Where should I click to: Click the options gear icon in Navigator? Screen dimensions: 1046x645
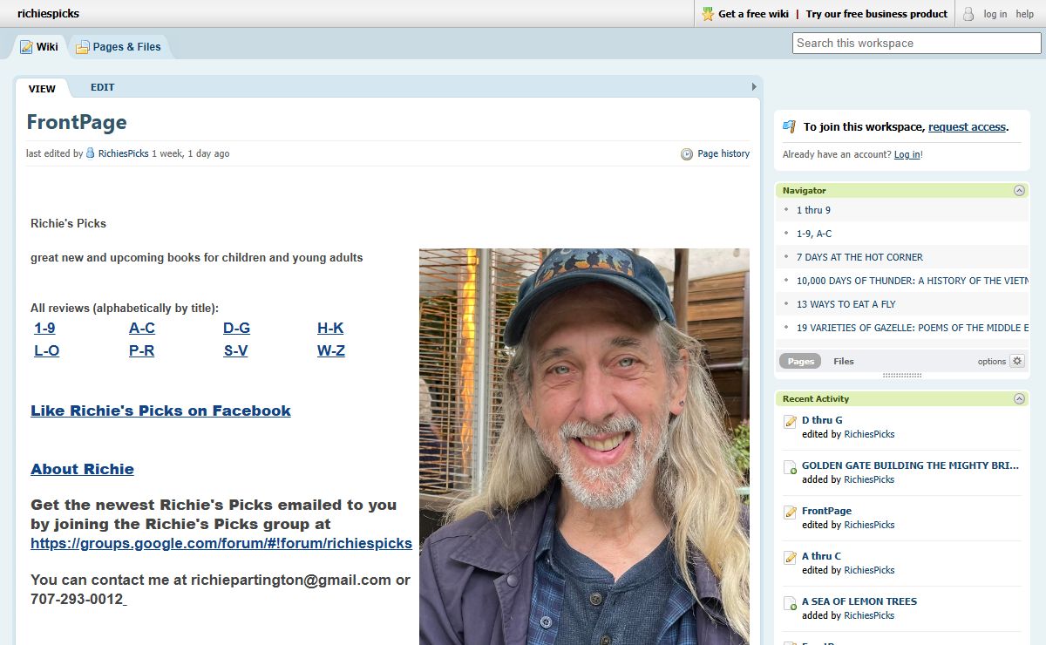[1017, 361]
